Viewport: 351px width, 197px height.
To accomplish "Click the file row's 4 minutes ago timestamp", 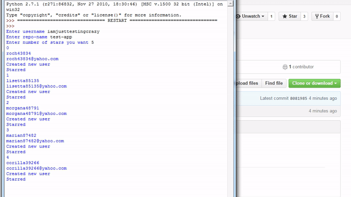I will (x=323, y=111).
